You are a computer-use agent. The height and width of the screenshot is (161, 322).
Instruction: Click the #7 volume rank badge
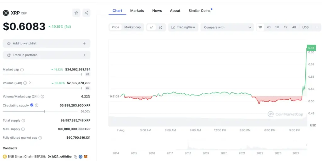tap(88, 88)
